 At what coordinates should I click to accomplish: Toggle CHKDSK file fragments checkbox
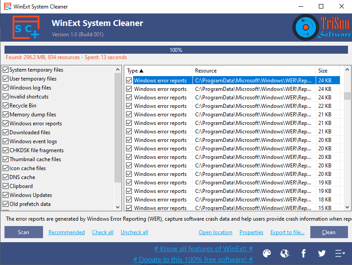[6, 150]
